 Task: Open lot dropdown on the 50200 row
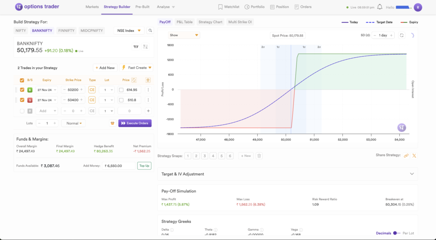[107, 90]
